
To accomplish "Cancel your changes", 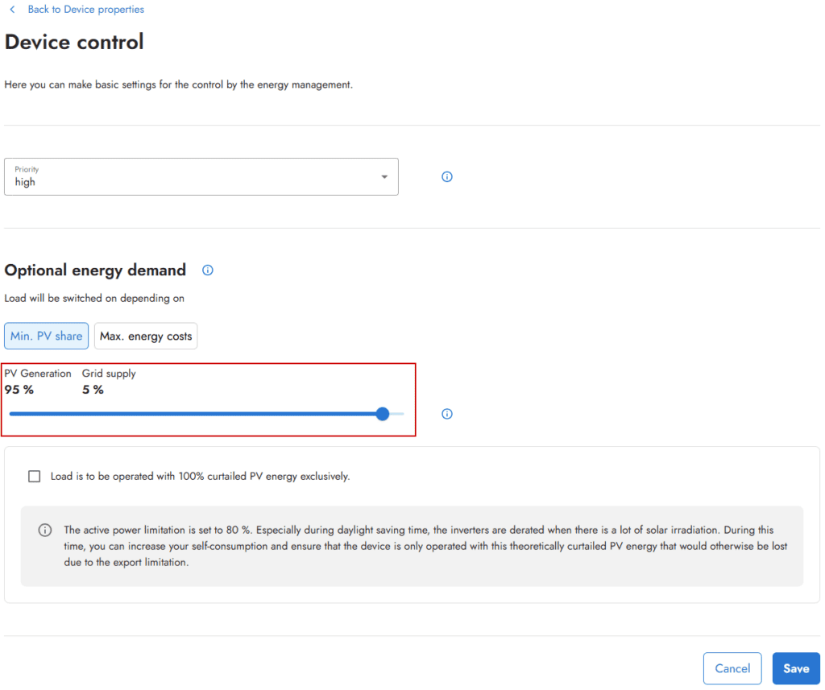I will point(732,668).
